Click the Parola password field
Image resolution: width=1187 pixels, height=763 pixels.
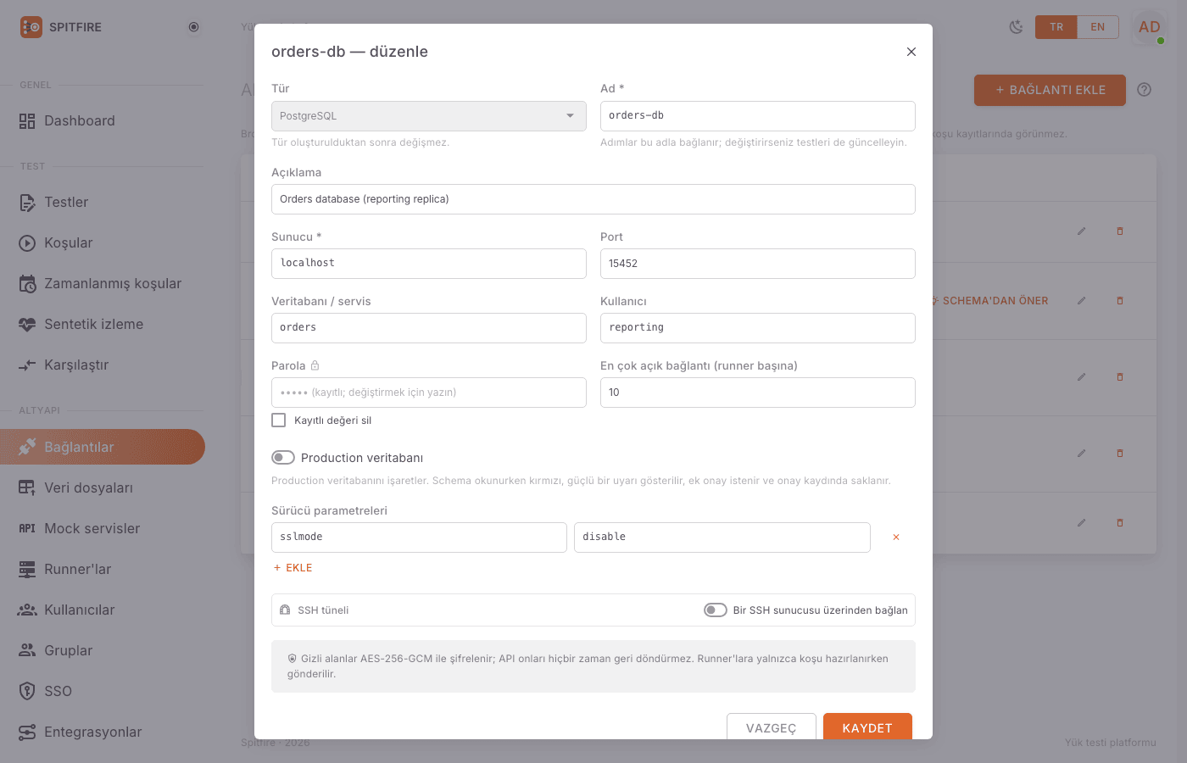pos(428,393)
